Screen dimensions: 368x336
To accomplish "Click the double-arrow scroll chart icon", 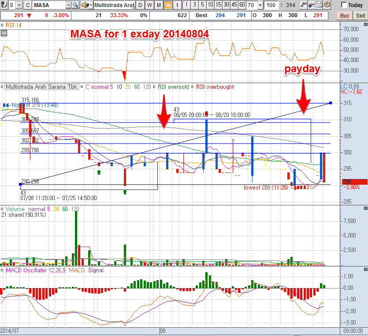I will click(x=304, y=4).
